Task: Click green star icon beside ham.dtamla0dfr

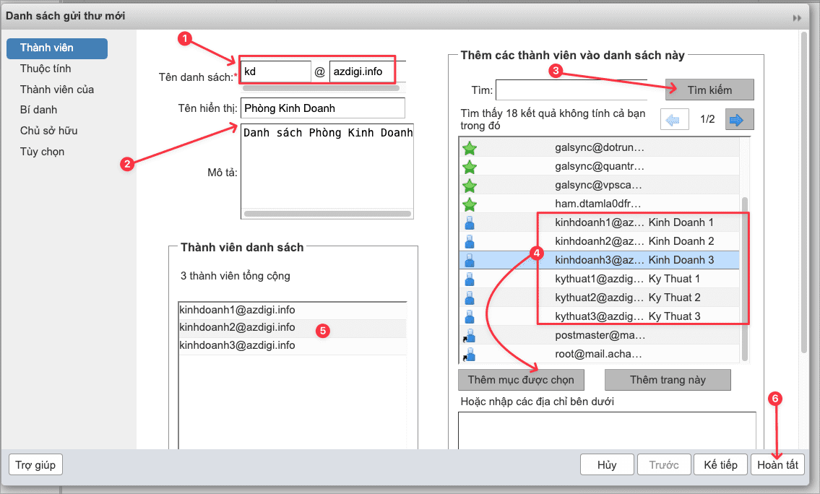Action: (470, 204)
